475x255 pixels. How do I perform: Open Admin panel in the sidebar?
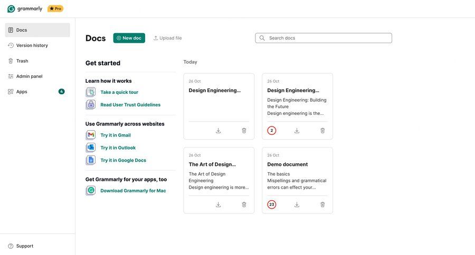pyautogui.click(x=37, y=76)
